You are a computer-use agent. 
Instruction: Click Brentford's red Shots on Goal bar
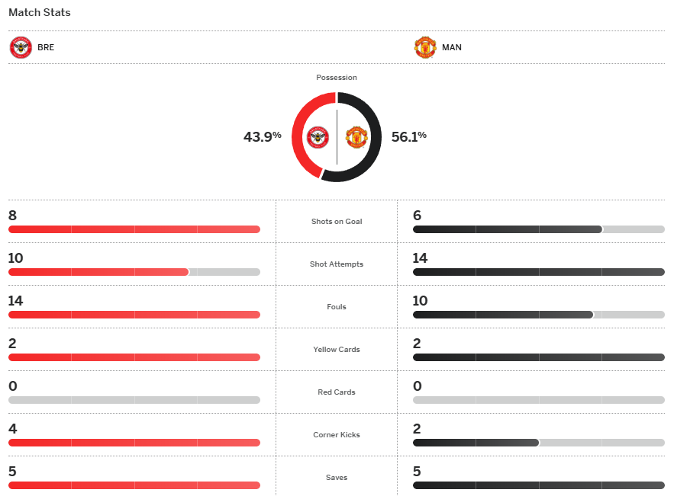pyautogui.click(x=134, y=229)
